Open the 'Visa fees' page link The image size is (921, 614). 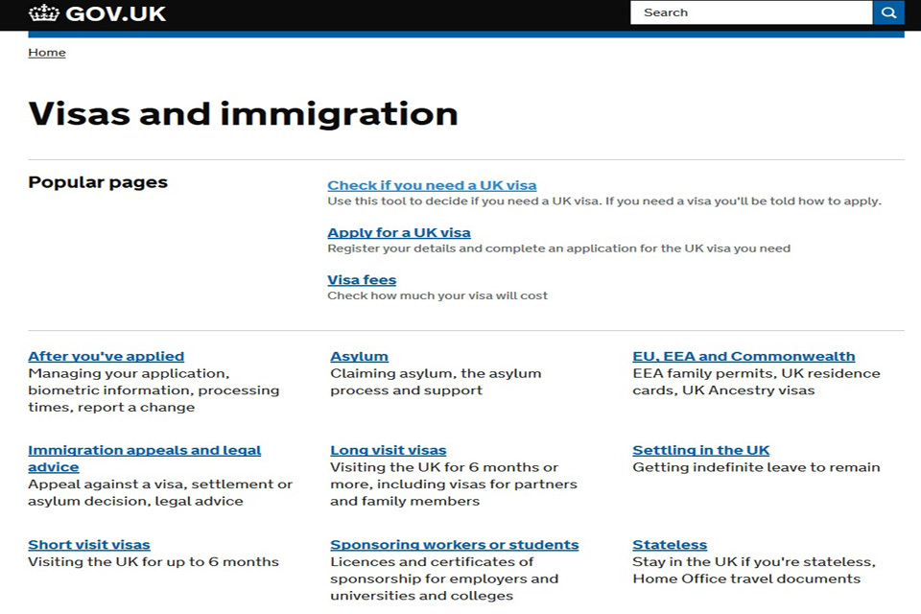362,280
